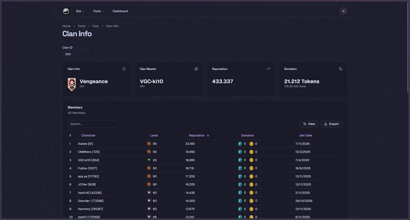Export the members list

[331, 124]
